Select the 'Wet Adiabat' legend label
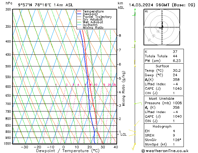 pyautogui.click(x=93, y=22)
